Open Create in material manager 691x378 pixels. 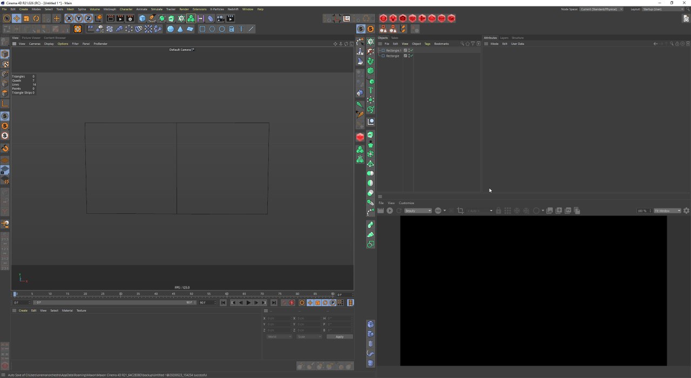[x=23, y=310]
